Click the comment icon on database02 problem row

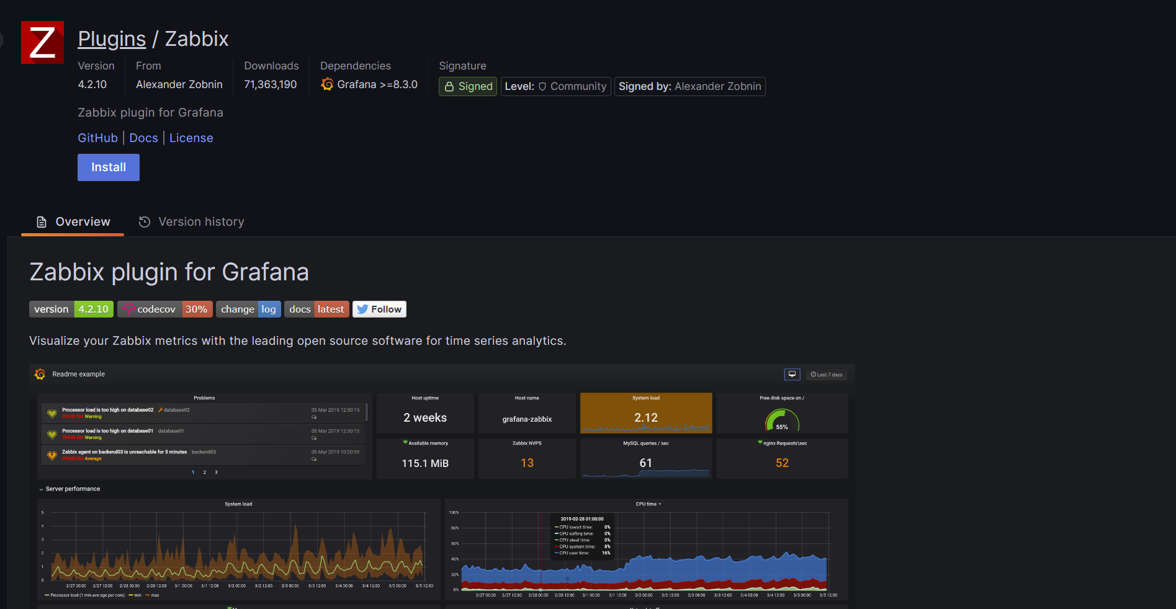click(314, 417)
